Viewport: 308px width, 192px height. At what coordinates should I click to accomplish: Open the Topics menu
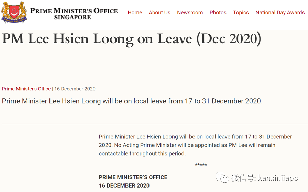point(241,13)
